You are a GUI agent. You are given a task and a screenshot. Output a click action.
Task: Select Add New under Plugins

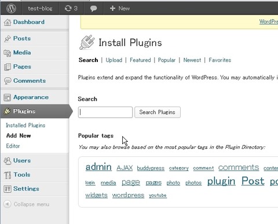(19, 135)
